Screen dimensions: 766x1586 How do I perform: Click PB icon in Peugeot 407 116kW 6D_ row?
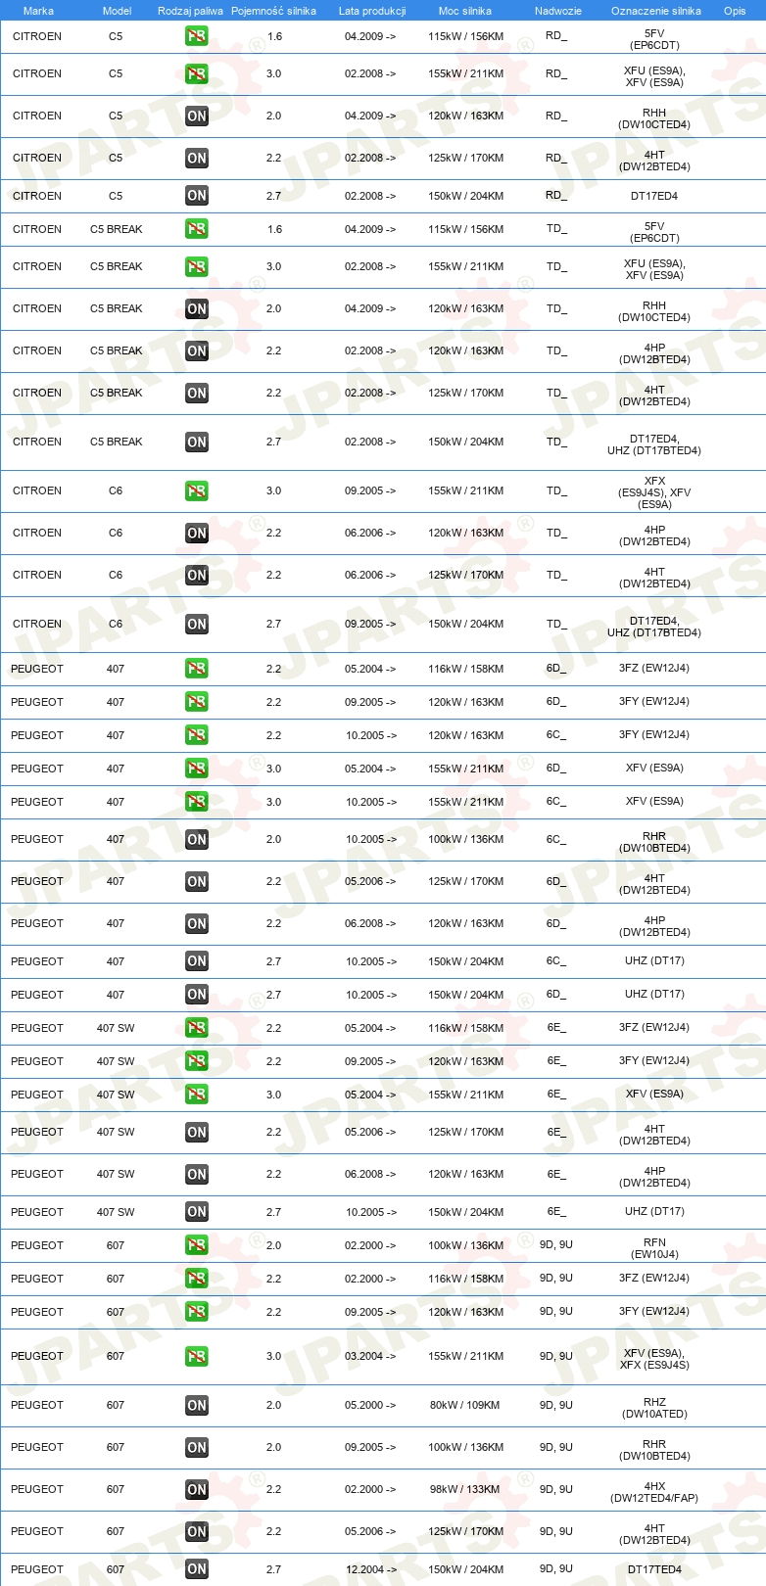pyautogui.click(x=196, y=669)
